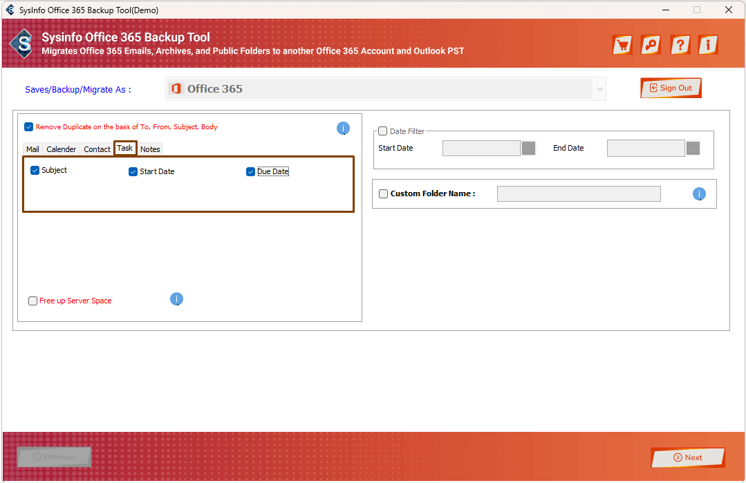Open the End Date calendar picker
Image resolution: width=746 pixels, height=483 pixels.
tap(693, 149)
